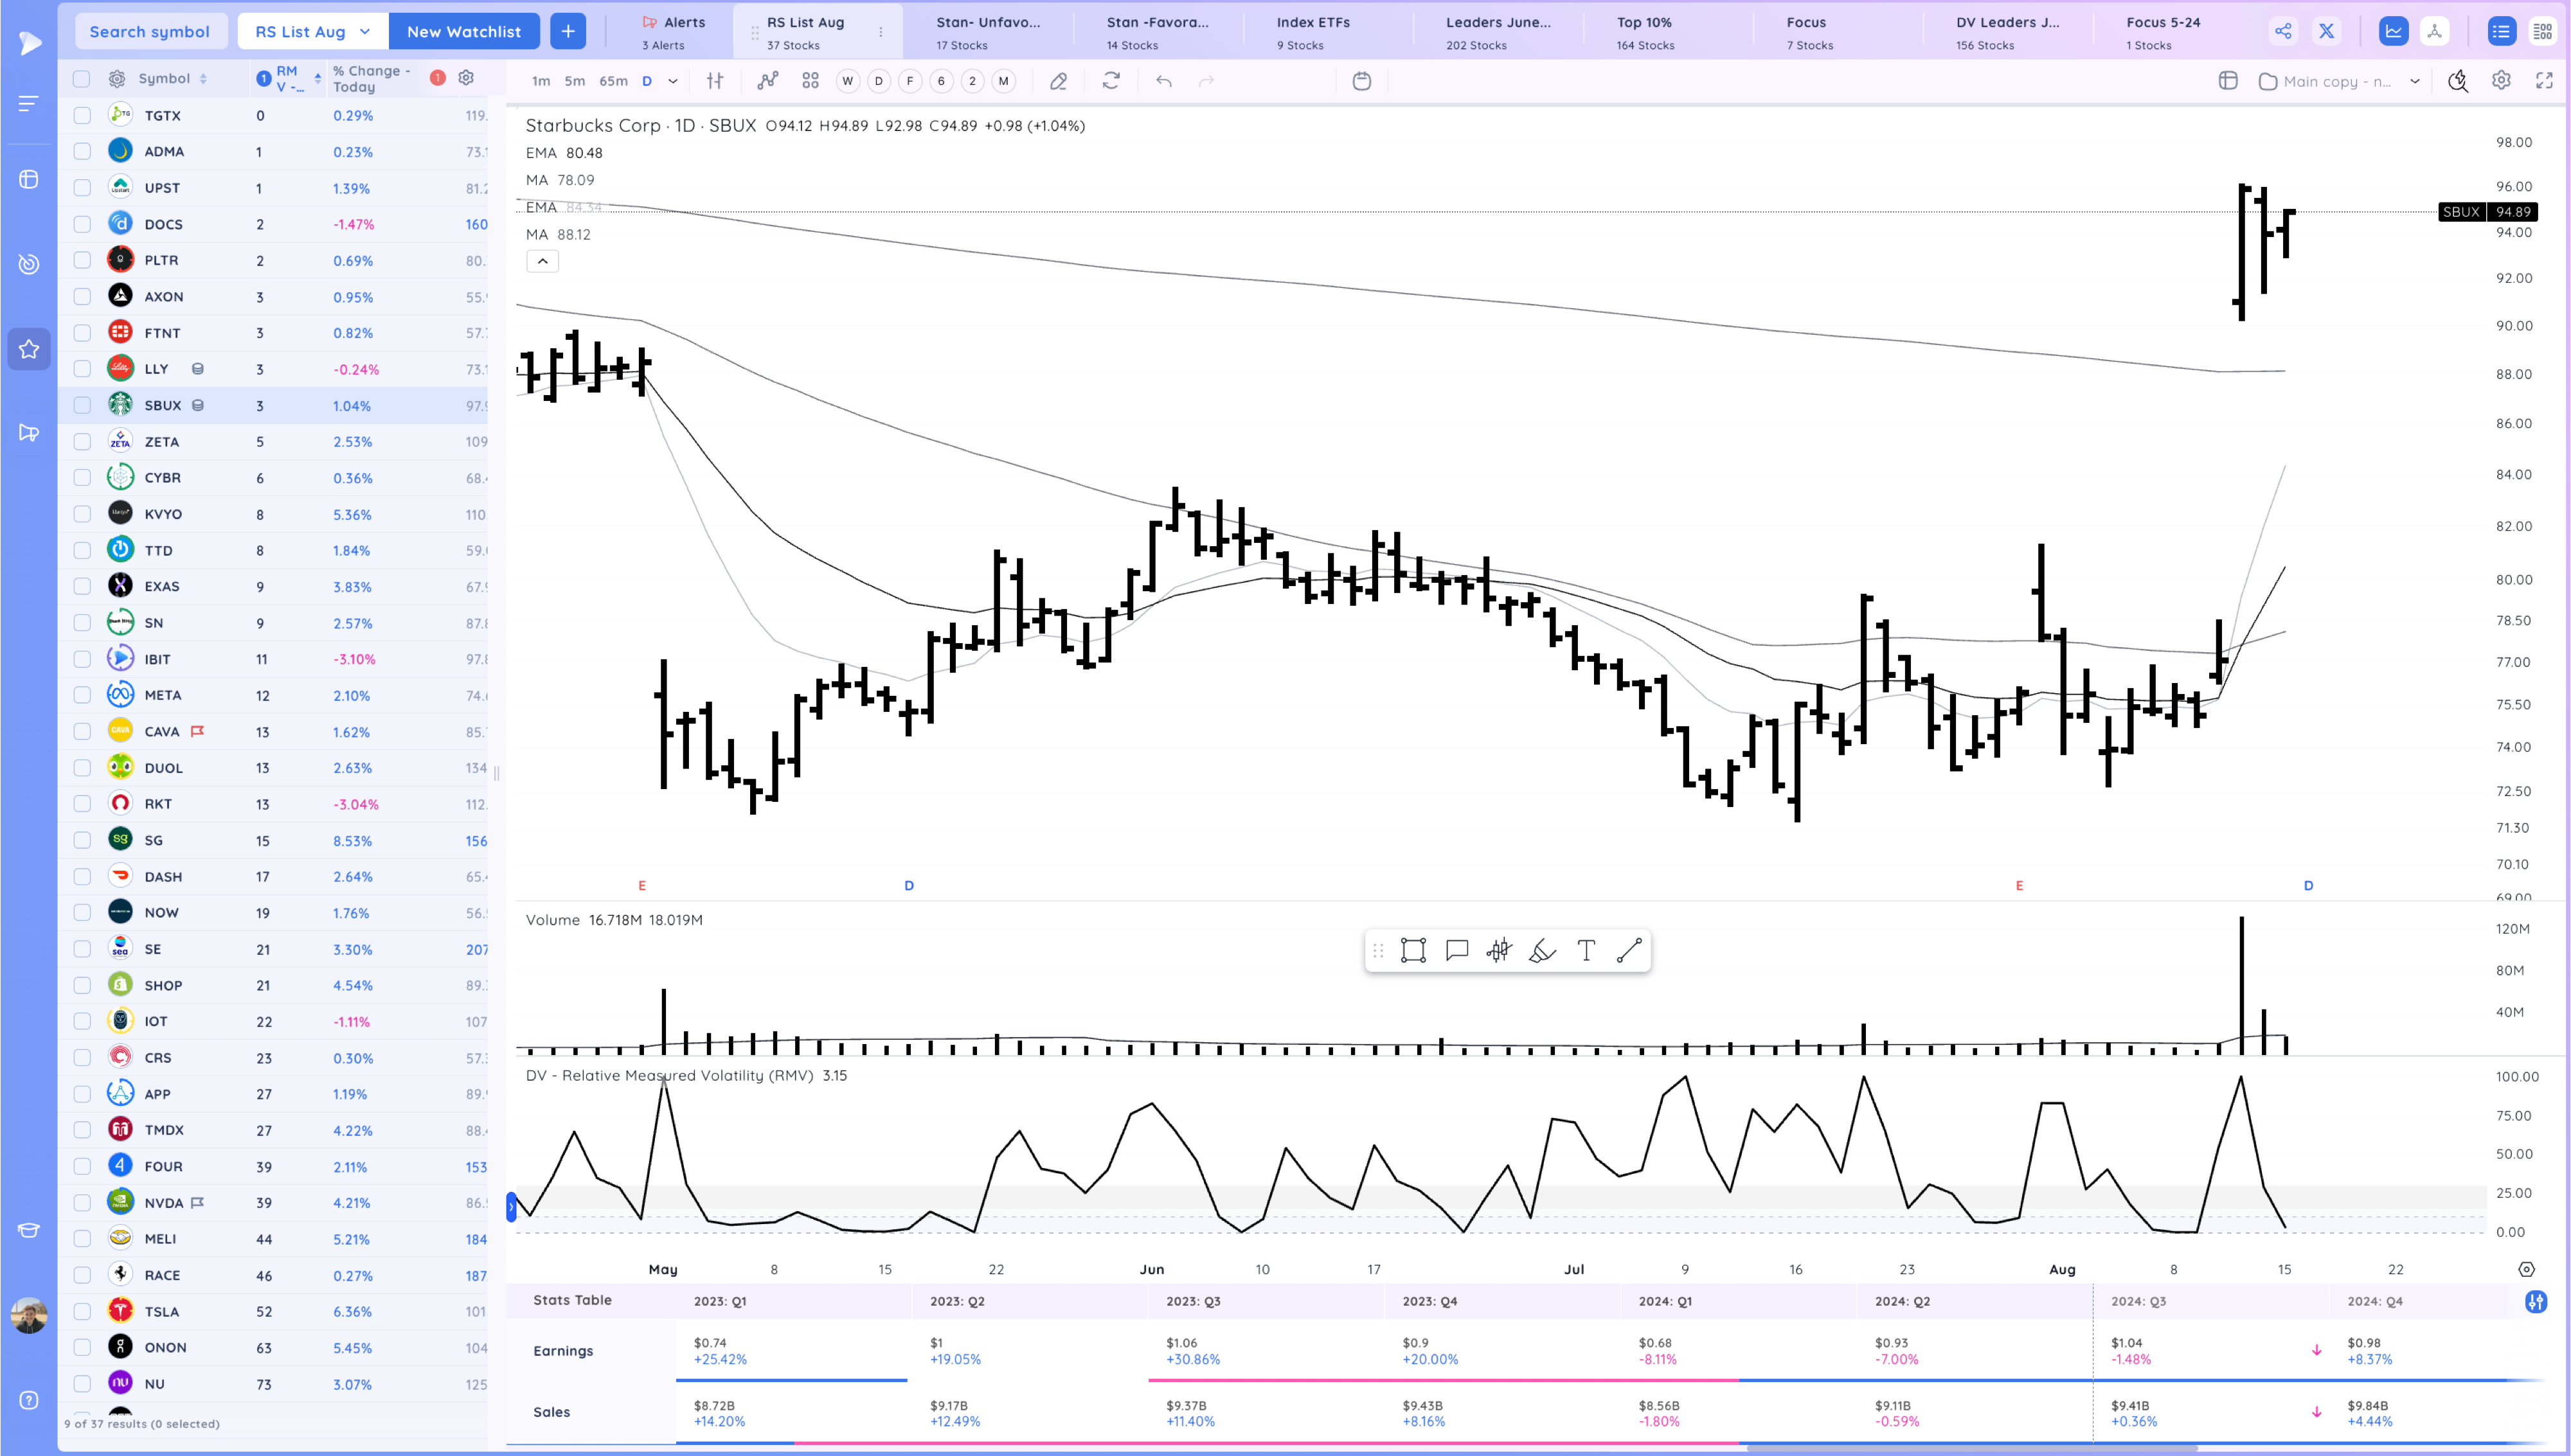This screenshot has height=1456, width=2571.
Task: Click the undo arrow on chart toolbar
Action: click(x=1163, y=81)
